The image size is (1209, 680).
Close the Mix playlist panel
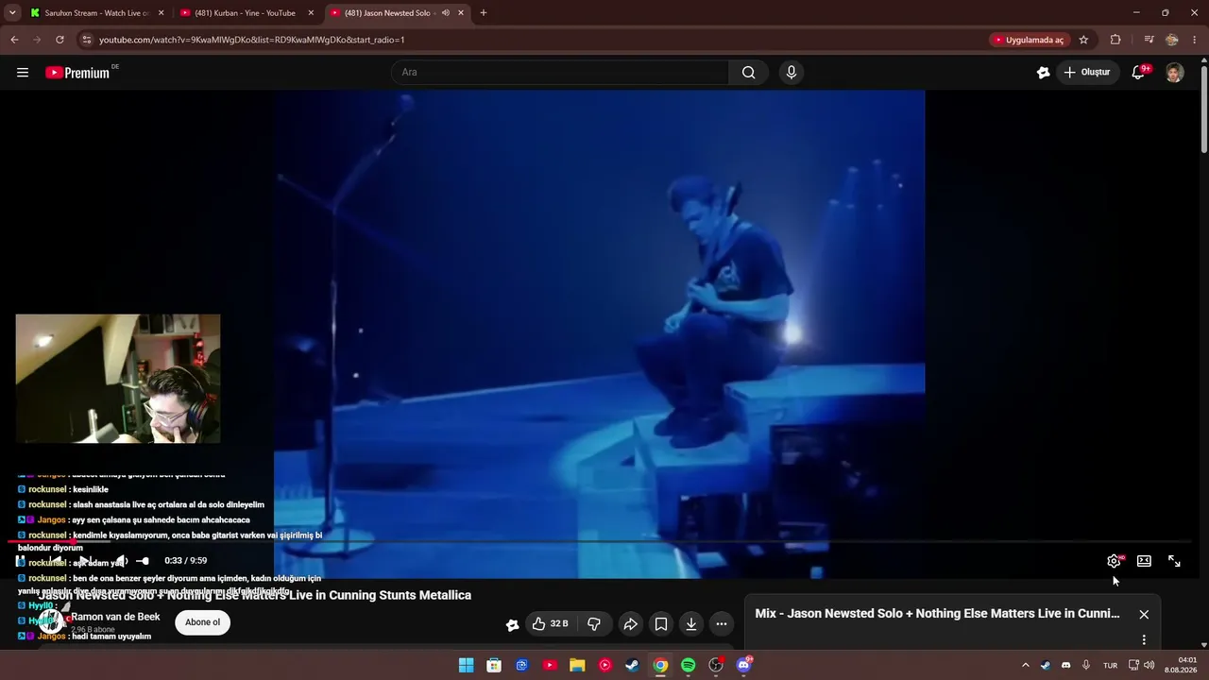point(1144,614)
